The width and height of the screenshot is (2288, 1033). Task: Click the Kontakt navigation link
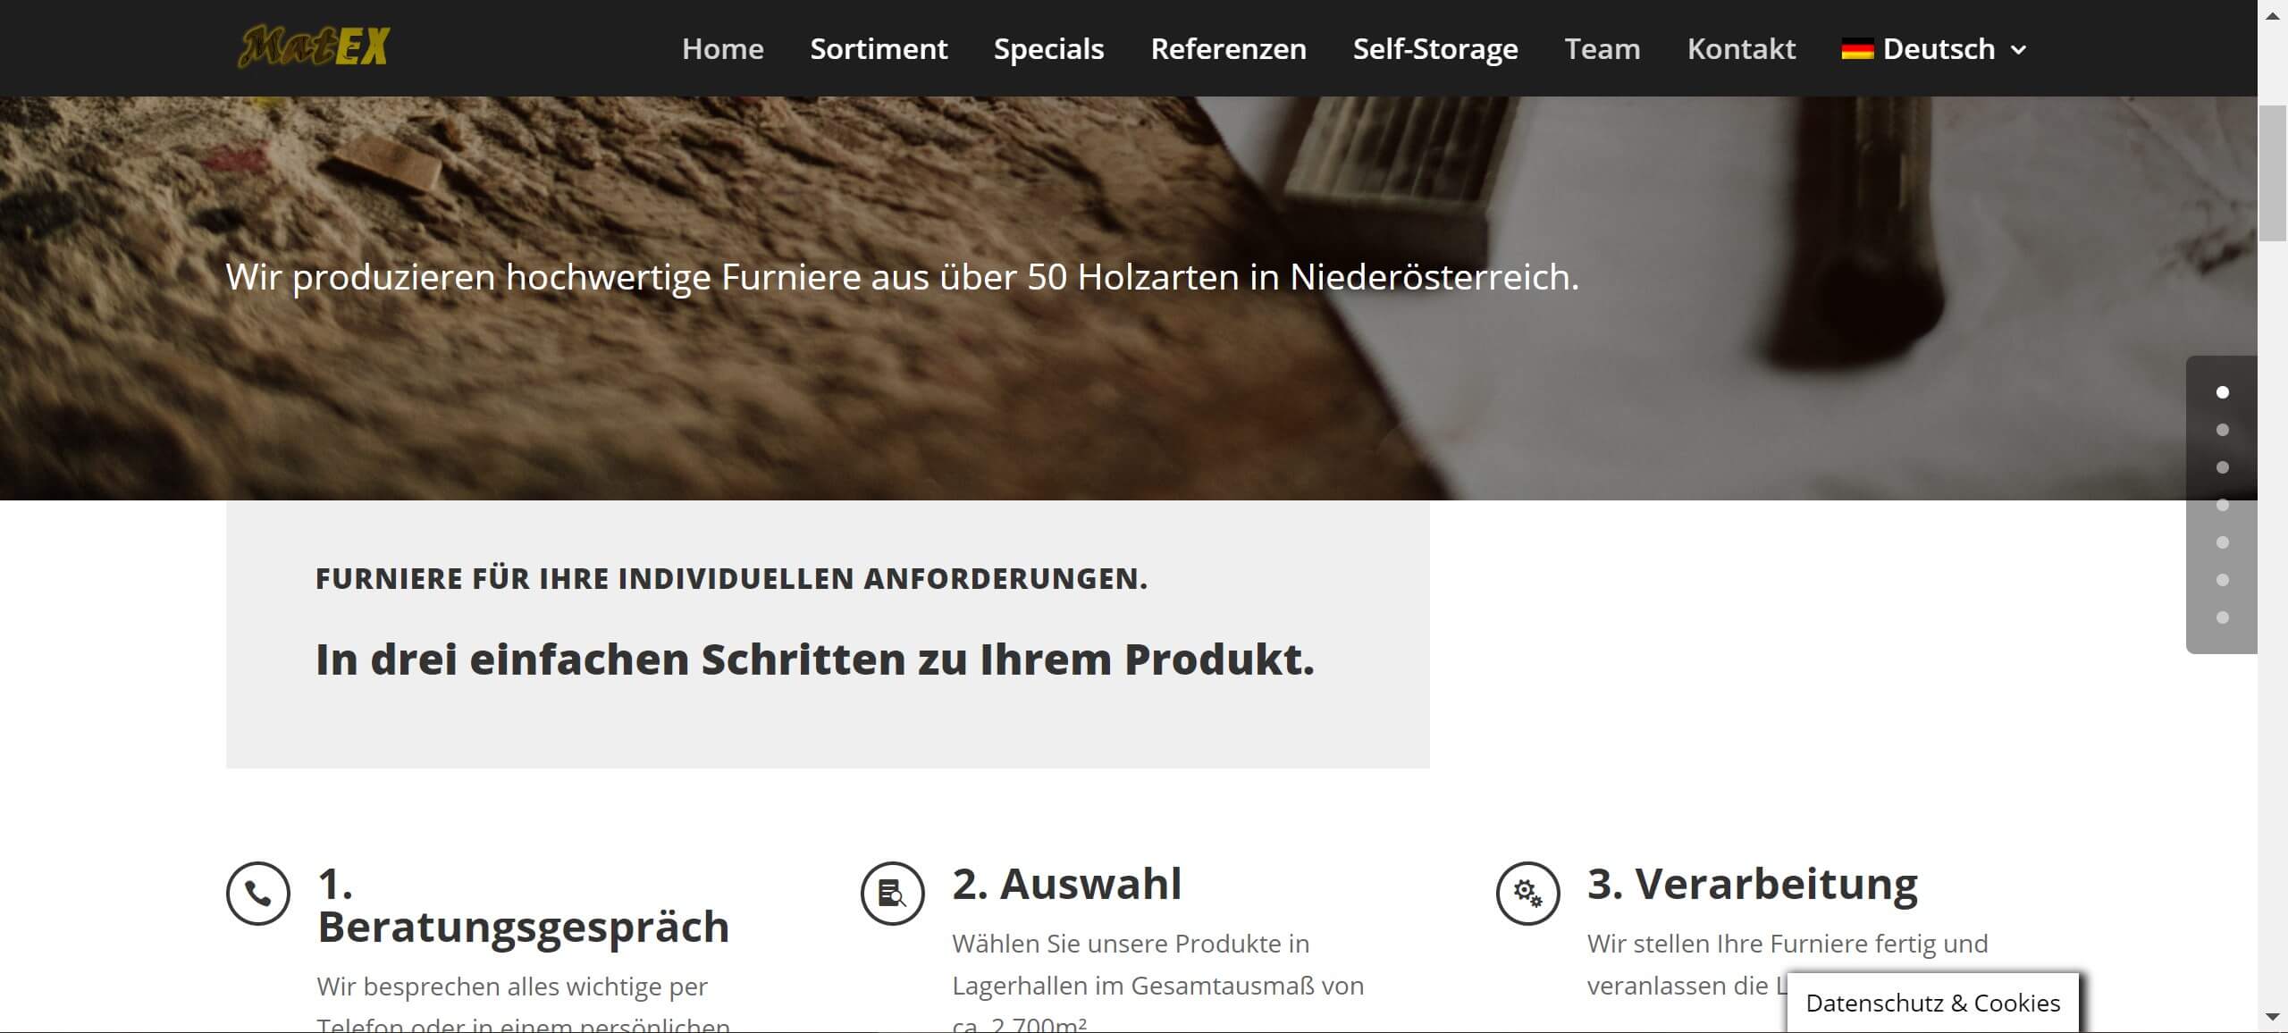[1741, 48]
